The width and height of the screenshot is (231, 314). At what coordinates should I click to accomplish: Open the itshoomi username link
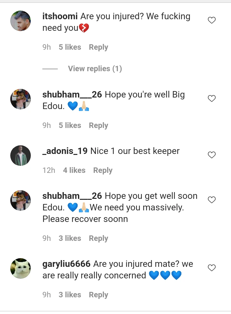60,16
